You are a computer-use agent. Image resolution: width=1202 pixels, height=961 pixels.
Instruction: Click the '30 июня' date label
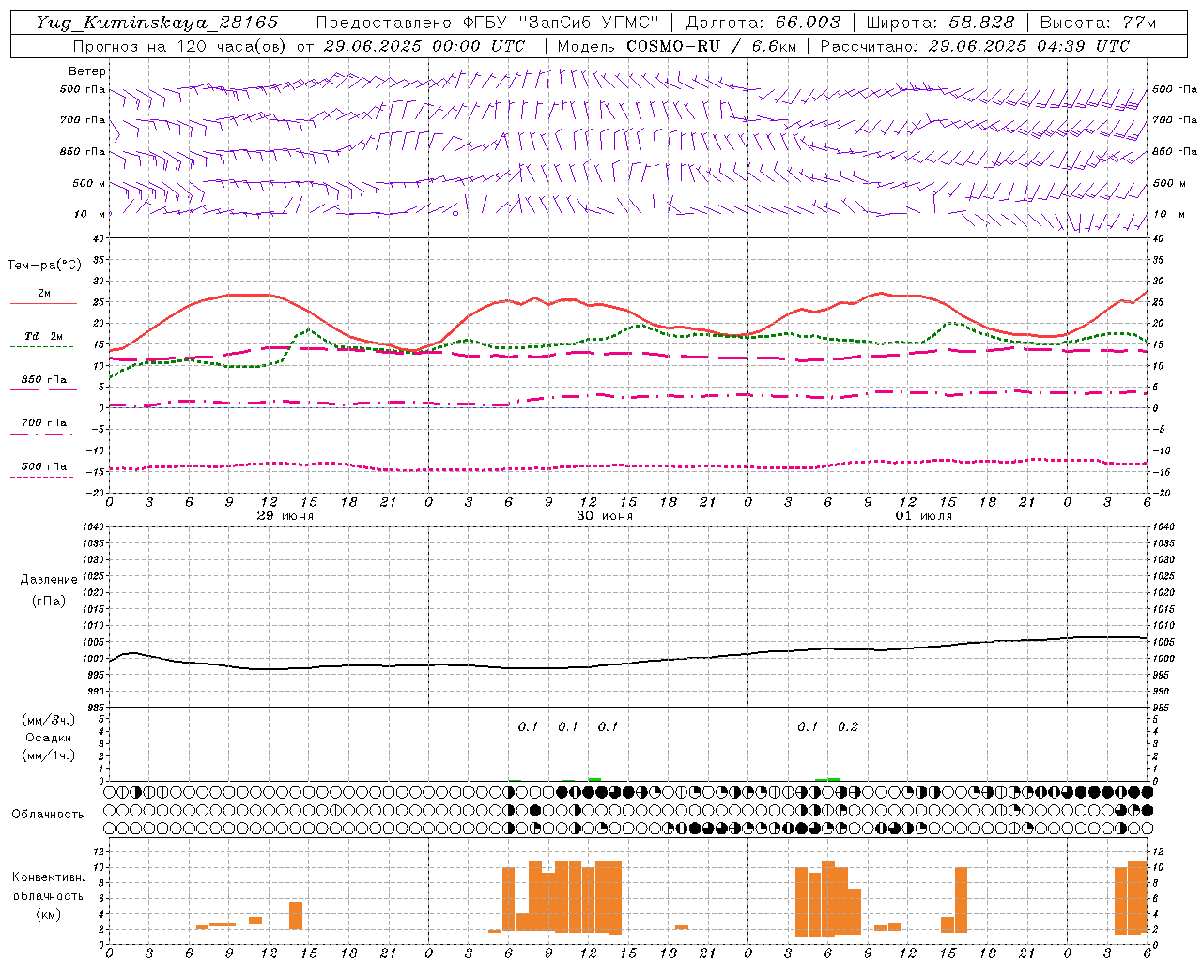pos(605,516)
